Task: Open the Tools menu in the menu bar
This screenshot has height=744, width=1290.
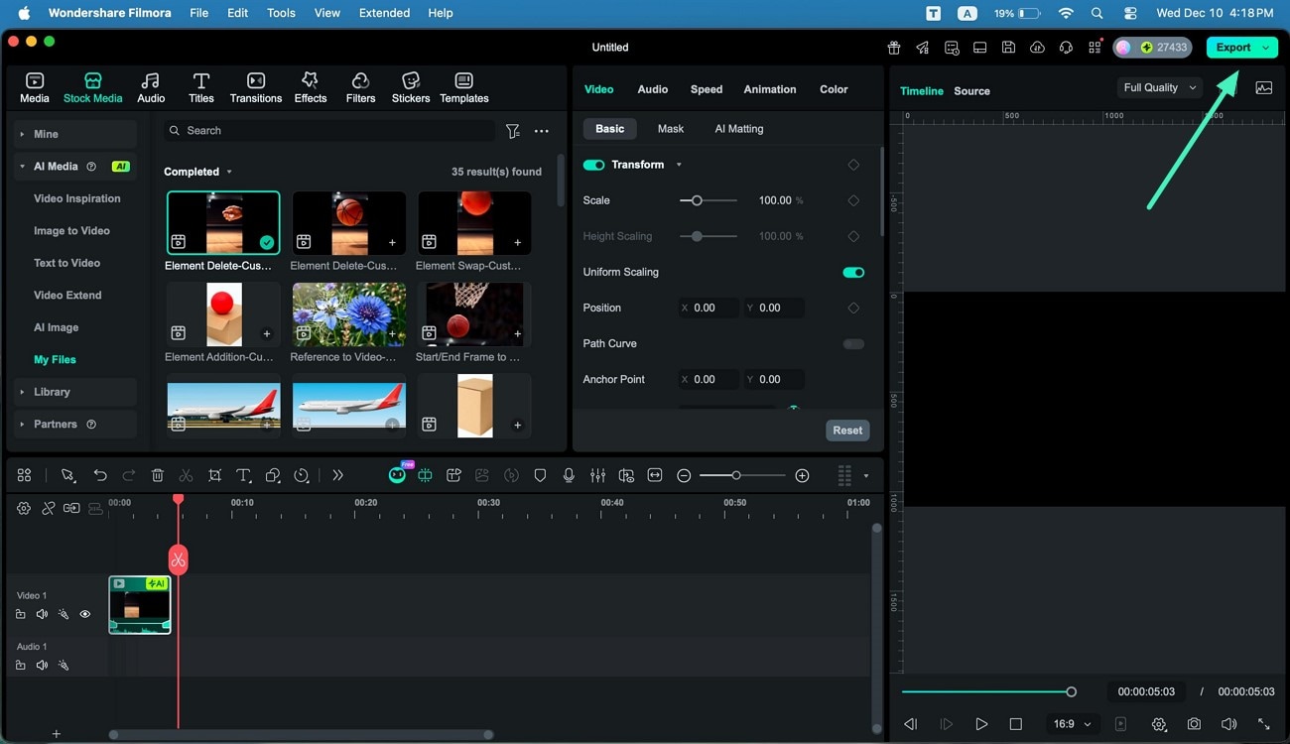Action: pyautogui.click(x=281, y=13)
